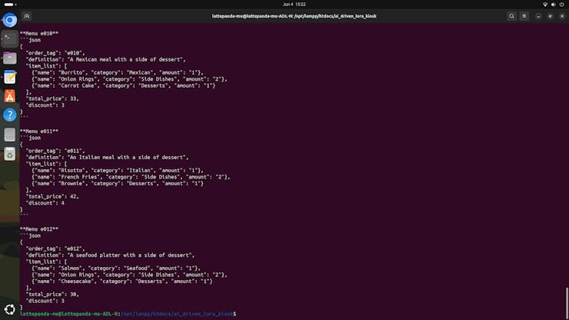Open the terminal hamburger menu
The width and height of the screenshot is (569, 320).
(x=524, y=16)
